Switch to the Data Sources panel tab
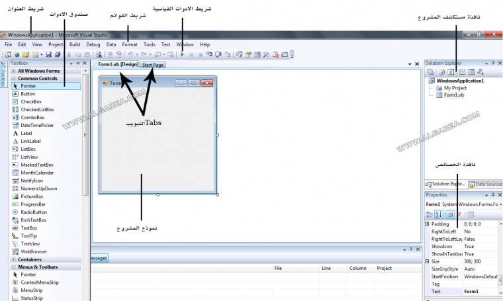Viewport: 503px width, 301px height. tap(485, 185)
